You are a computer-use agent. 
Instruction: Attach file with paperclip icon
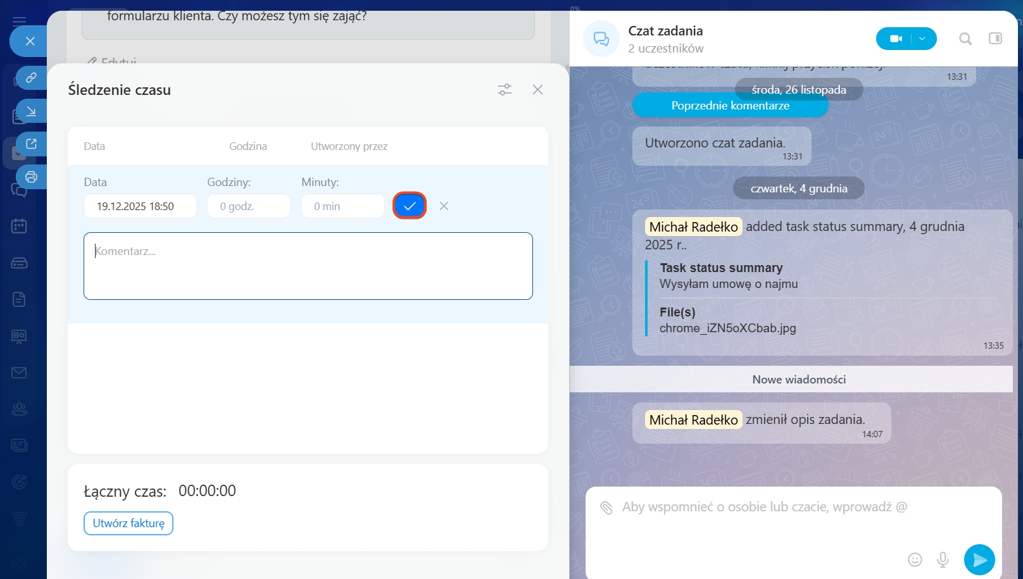(606, 507)
